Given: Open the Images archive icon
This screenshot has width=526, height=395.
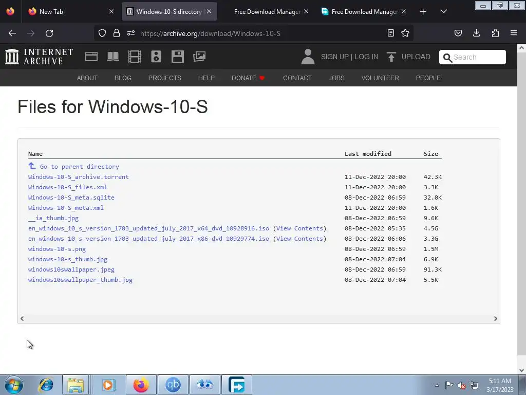Looking at the screenshot, I should click(199, 57).
